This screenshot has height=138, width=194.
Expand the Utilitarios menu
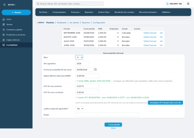(167, 12)
